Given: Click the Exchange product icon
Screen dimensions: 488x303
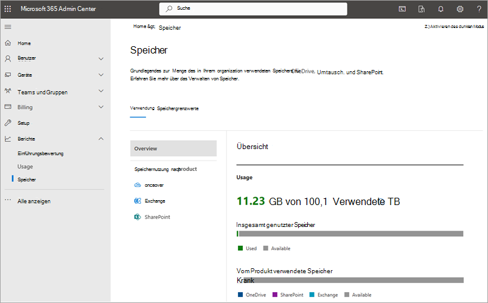Looking at the screenshot, I should (138, 201).
